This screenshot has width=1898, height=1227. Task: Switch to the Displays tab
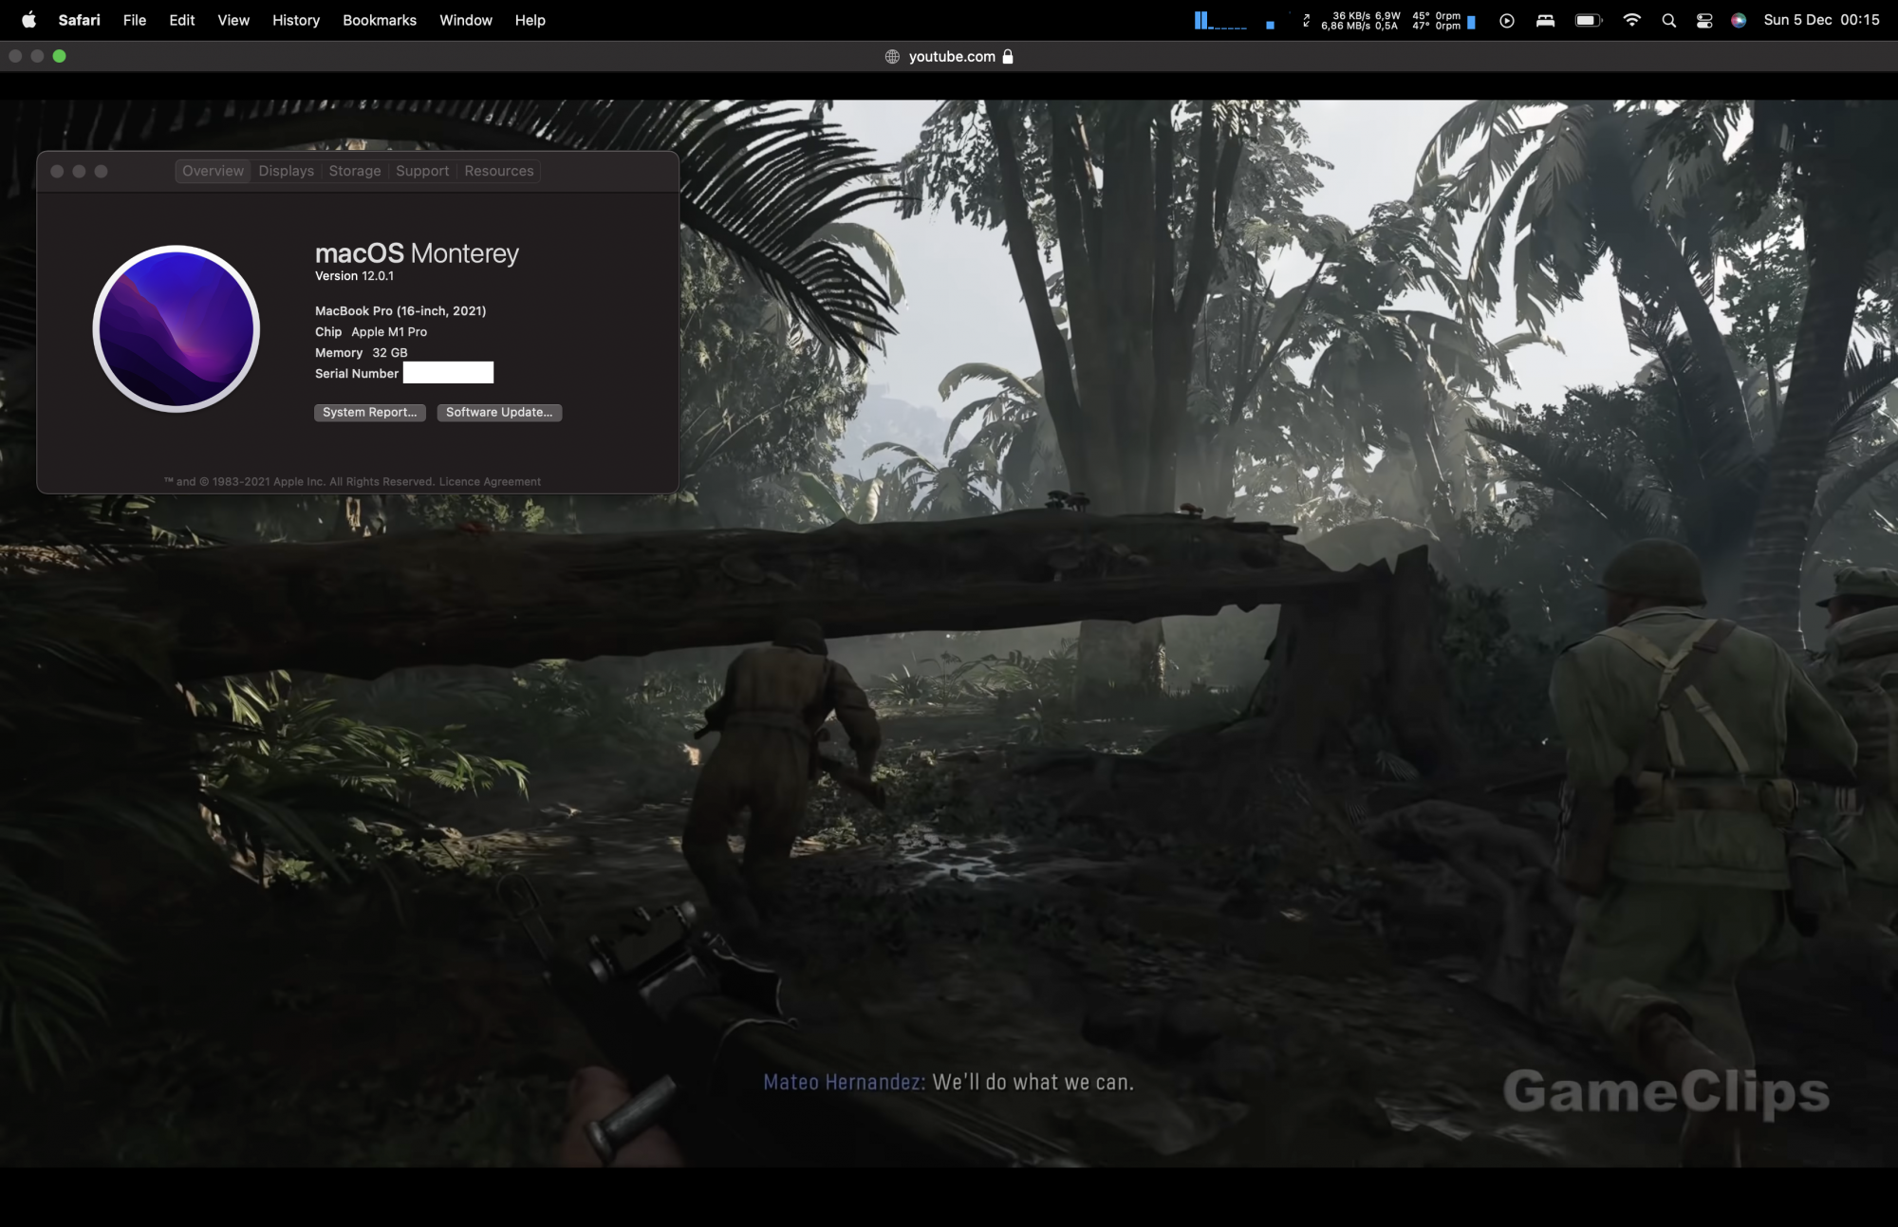[x=286, y=171]
